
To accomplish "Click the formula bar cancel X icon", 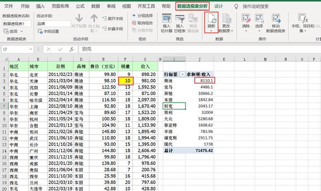I will point(49,49).
